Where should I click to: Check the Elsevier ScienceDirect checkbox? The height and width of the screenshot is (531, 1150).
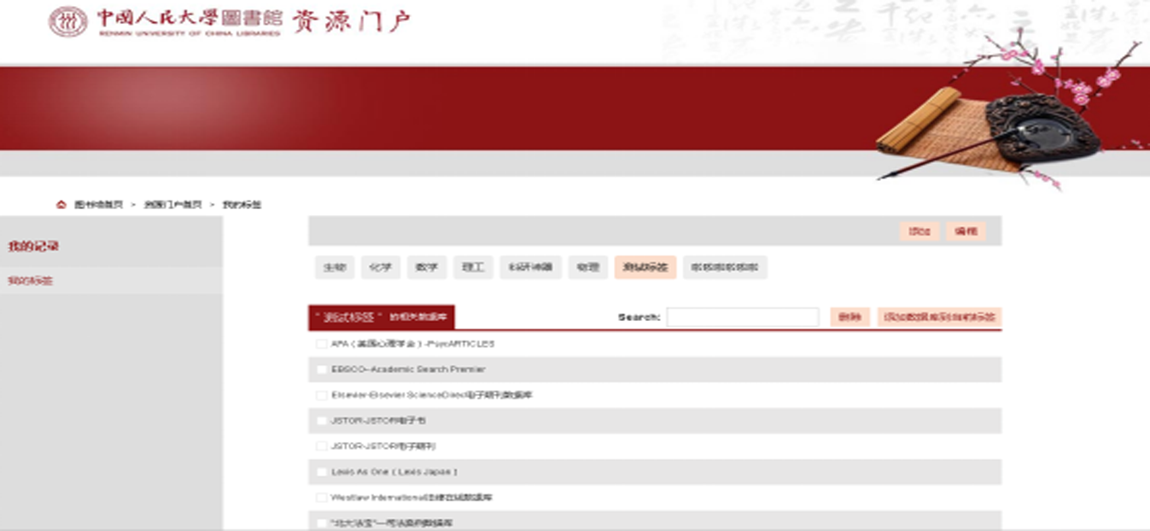322,395
